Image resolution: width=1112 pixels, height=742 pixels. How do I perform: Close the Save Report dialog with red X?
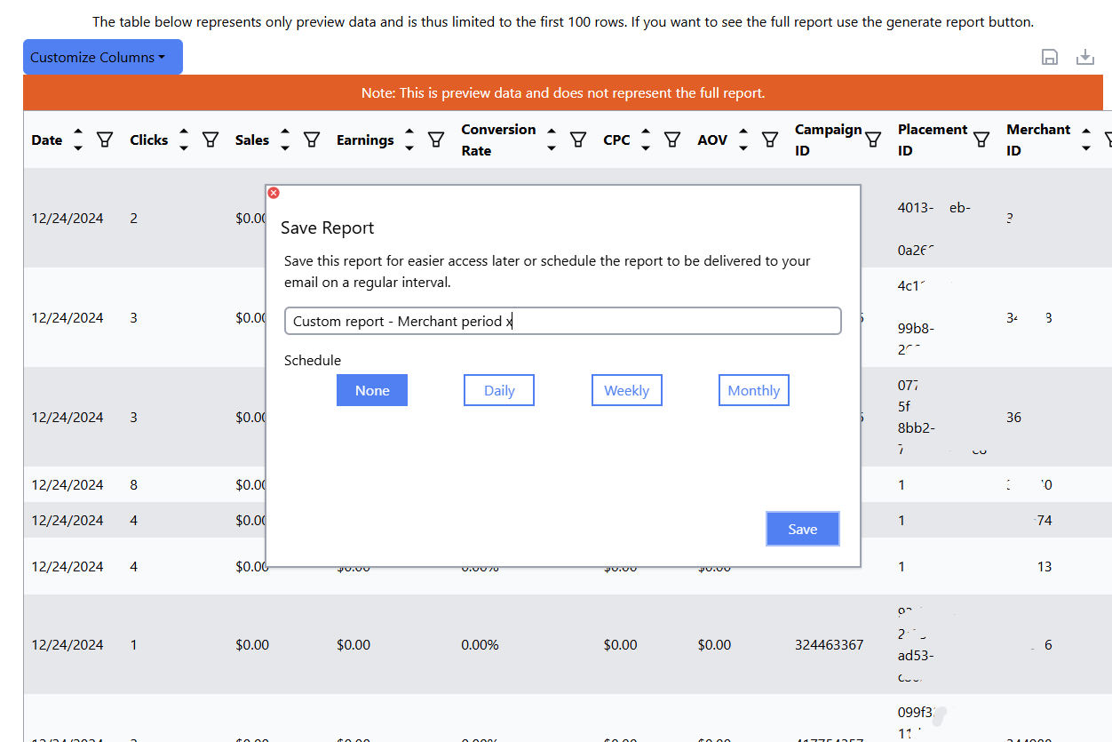274,193
